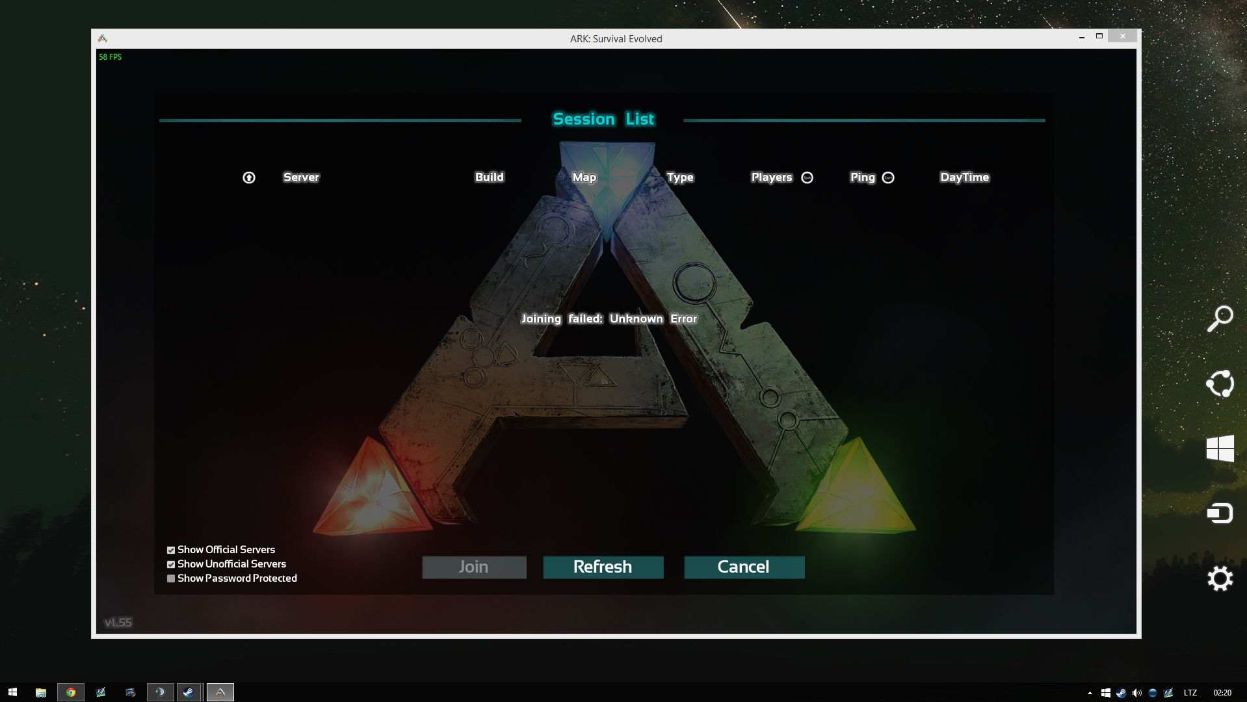Toggle Show Unofficial Servers checkbox
The height and width of the screenshot is (702, 1247).
point(171,564)
